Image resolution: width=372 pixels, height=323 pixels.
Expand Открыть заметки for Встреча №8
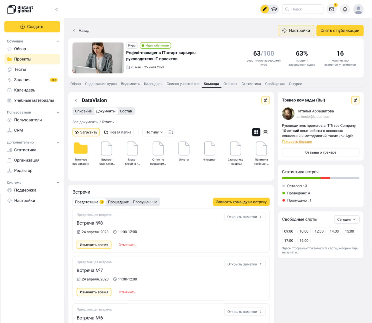tap(245, 217)
